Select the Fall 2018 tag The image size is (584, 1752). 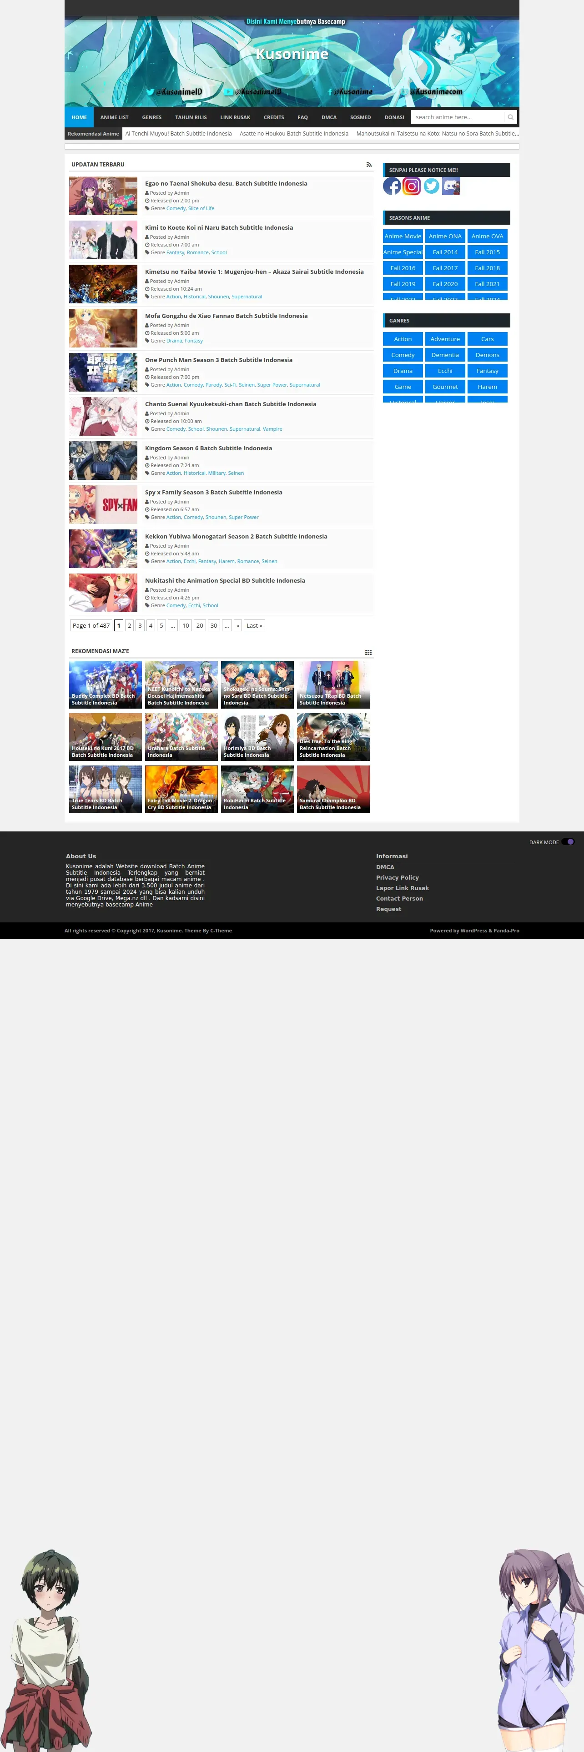[488, 268]
